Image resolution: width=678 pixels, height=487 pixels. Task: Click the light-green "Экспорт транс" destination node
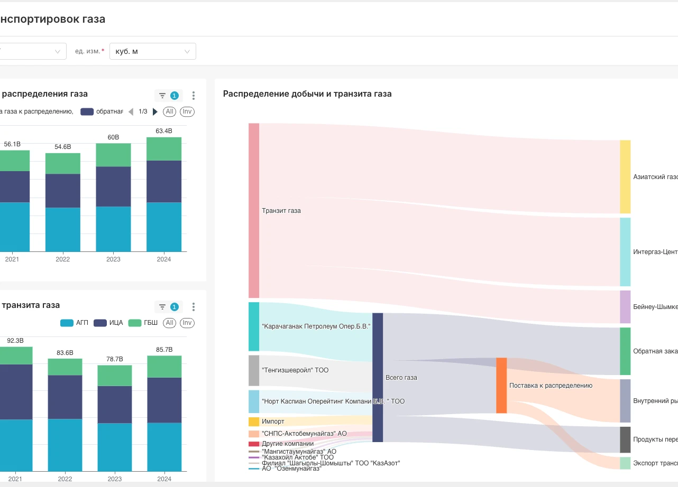click(625, 463)
